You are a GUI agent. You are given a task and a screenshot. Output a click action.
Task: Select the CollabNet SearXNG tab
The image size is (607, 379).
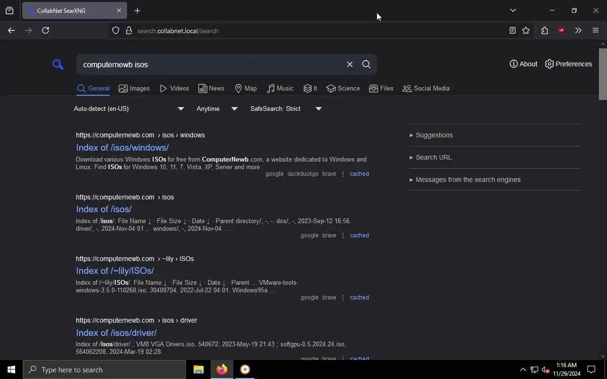pyautogui.click(x=74, y=10)
